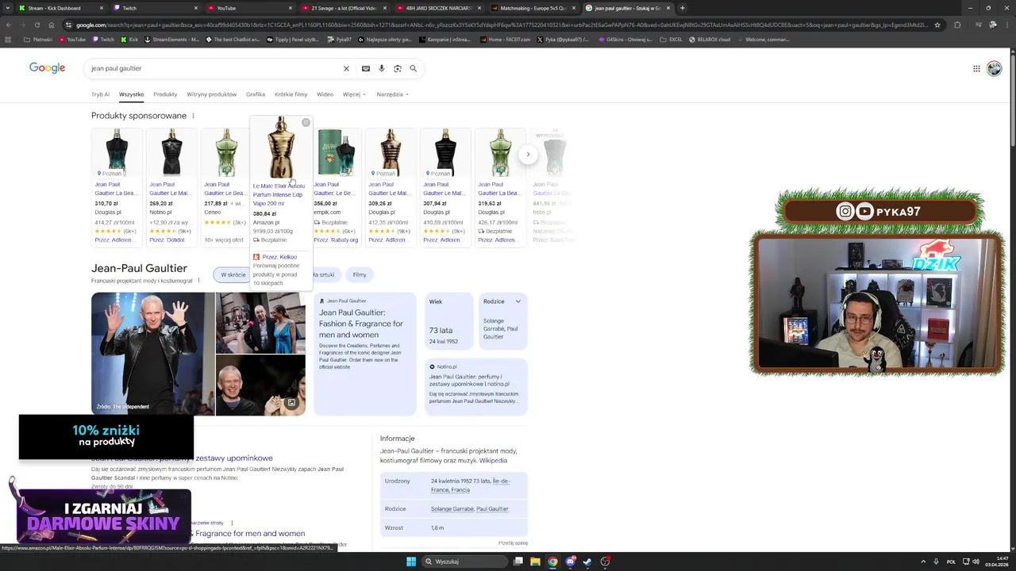Open the EXCEL bookmark folder
1016x571 pixels.
coord(671,40)
